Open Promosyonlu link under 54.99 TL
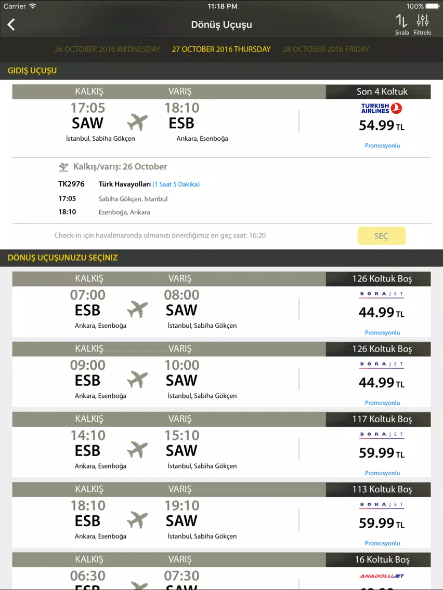The image size is (443, 590). (382, 145)
